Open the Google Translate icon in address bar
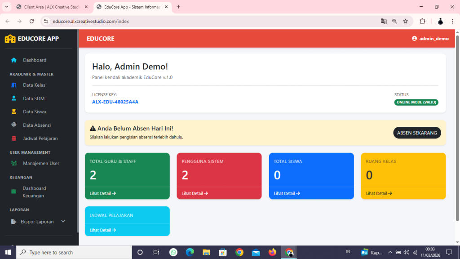The height and width of the screenshot is (259, 460). [384, 21]
